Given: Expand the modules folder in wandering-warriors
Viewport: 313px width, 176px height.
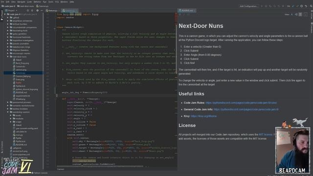Looking at the screenshot, I should click(x=11, y=118).
